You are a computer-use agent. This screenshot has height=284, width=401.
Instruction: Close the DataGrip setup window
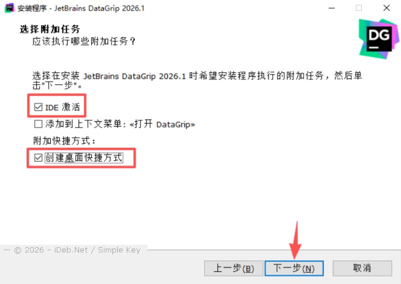(x=386, y=8)
